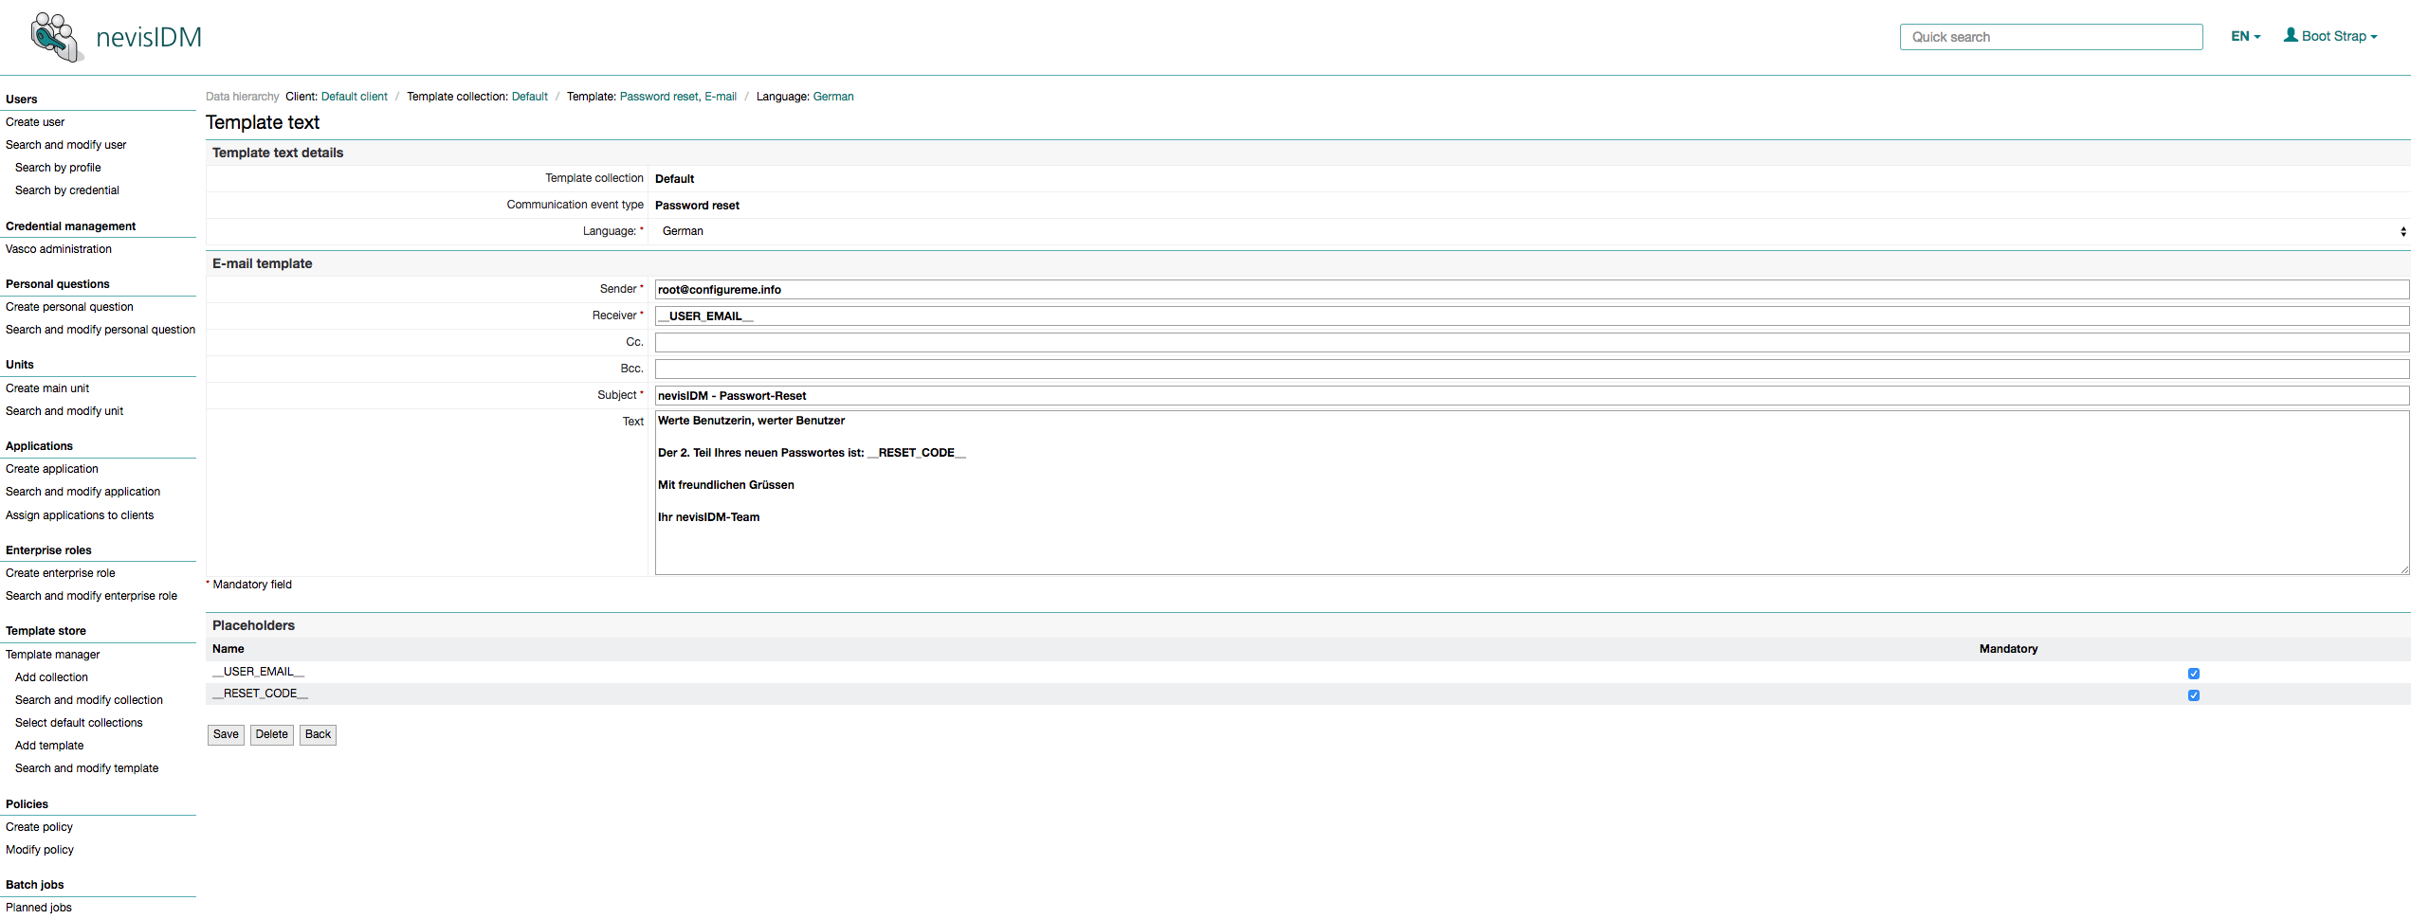2411x919 pixels.
Task: Follow the Password reset, E-mail breadcrumb
Action: (x=677, y=97)
